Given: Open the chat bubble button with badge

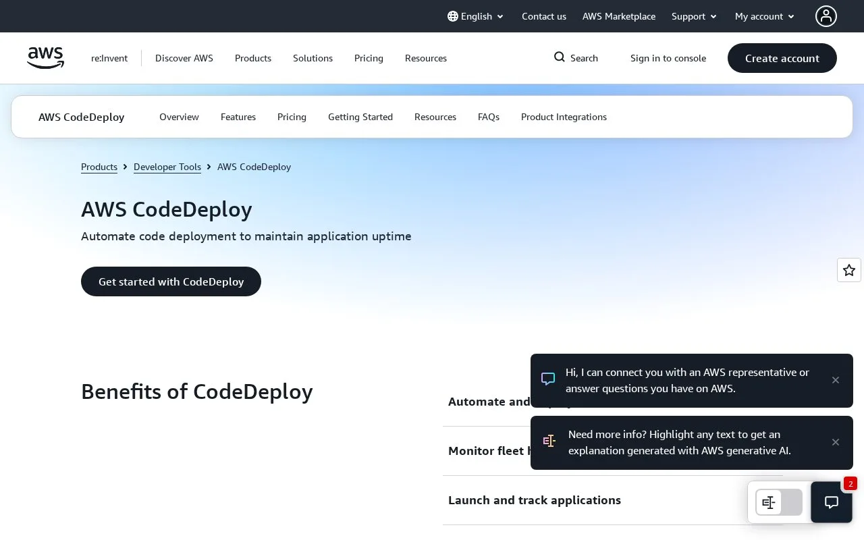Looking at the screenshot, I should [x=832, y=502].
